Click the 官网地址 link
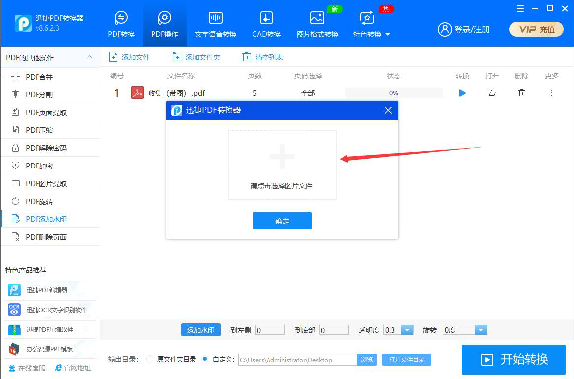 [x=73, y=368]
